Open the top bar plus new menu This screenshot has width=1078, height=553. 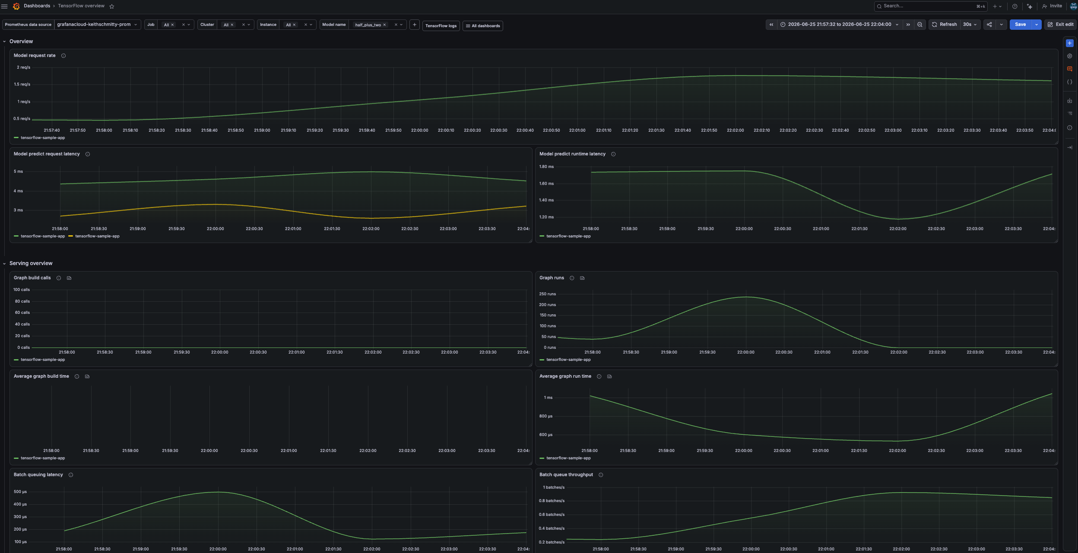[997, 6]
